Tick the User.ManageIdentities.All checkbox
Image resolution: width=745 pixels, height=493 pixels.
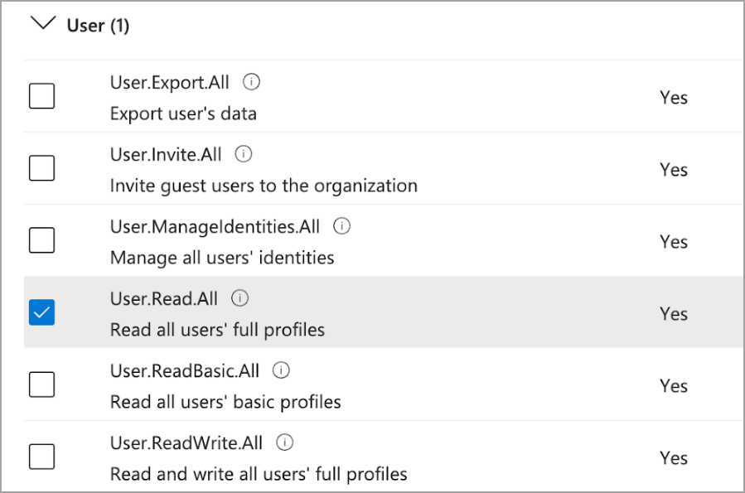(41, 241)
